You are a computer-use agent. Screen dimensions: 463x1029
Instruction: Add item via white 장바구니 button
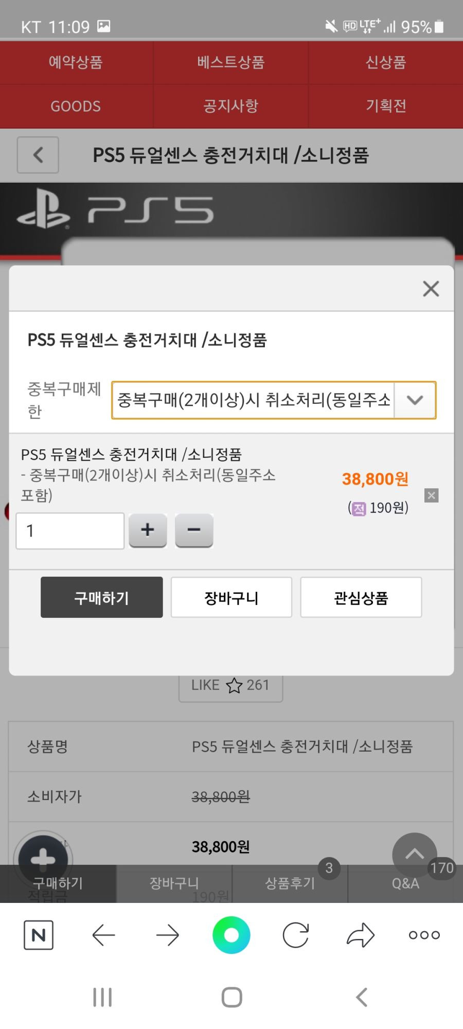232,597
